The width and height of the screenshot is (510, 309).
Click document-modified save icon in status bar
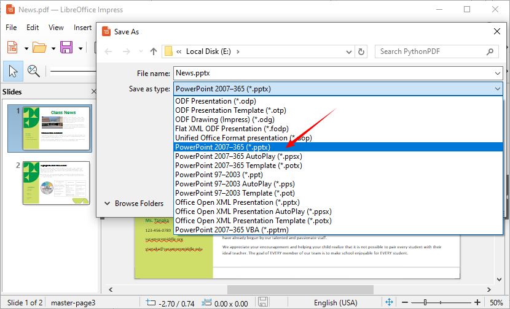coord(263,302)
